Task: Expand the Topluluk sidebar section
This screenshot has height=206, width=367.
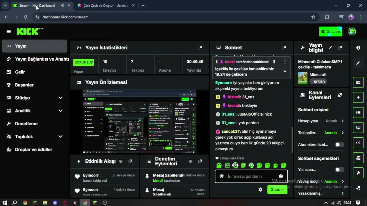Action: (60, 136)
